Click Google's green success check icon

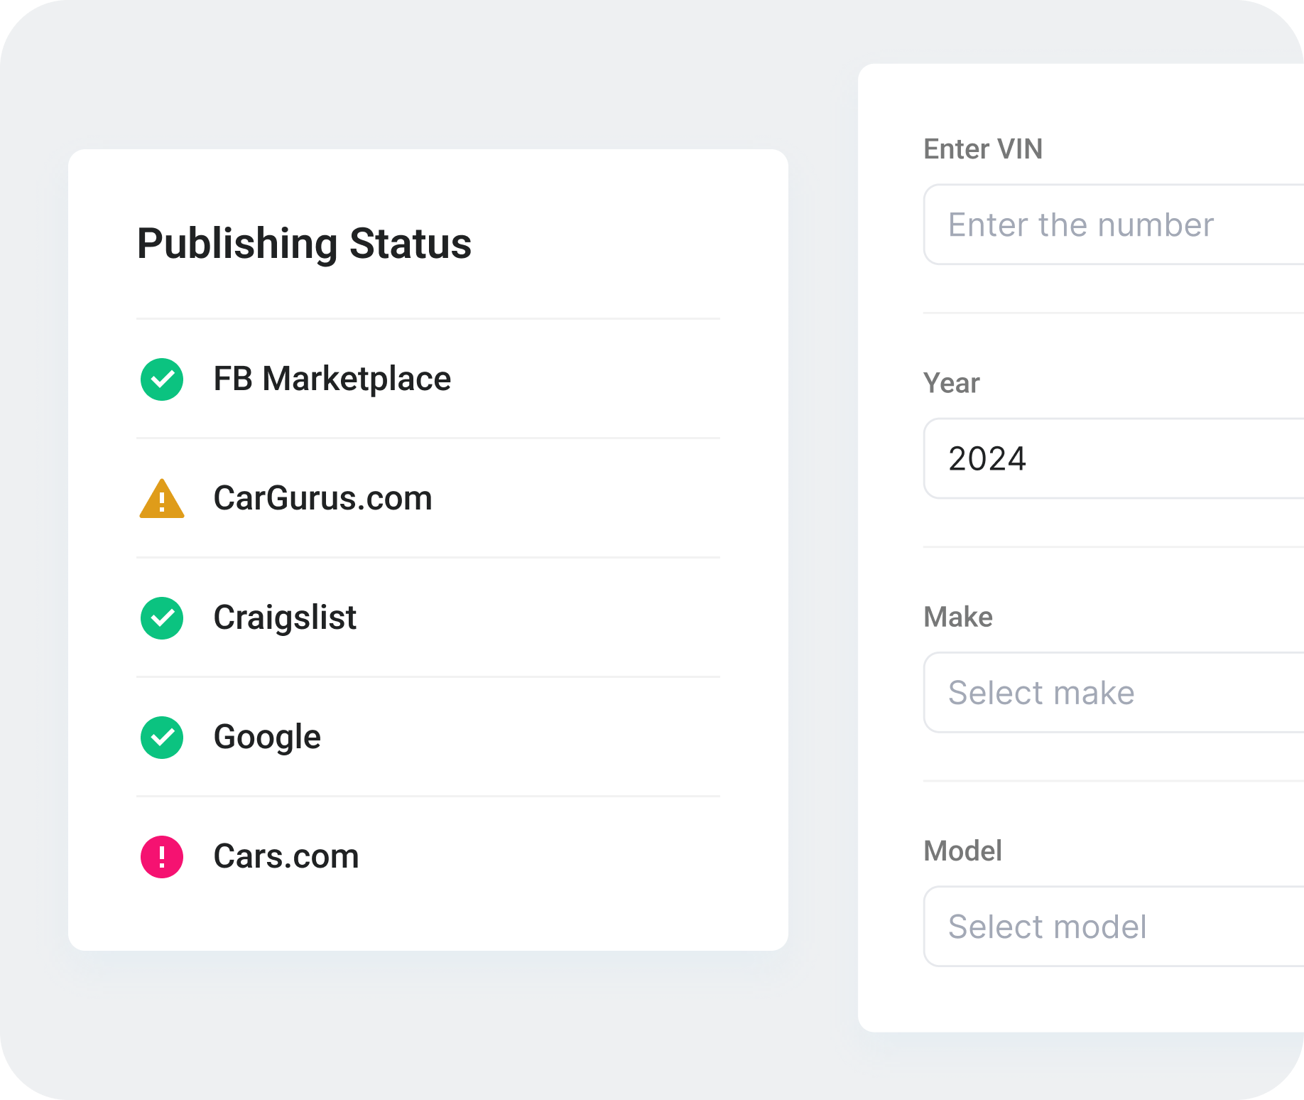click(x=162, y=738)
